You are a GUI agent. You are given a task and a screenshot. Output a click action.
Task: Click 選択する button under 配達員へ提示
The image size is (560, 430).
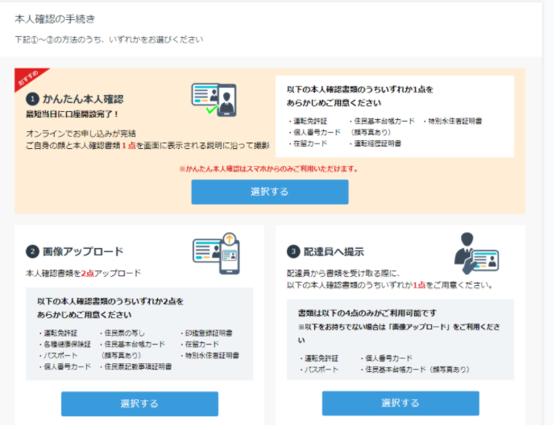pos(400,403)
